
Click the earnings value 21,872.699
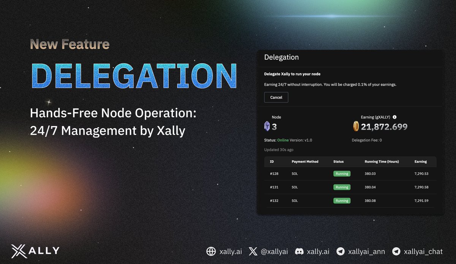[385, 126]
